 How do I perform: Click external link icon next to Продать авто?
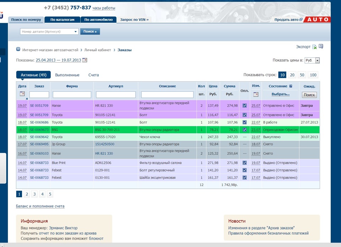[x=301, y=20]
